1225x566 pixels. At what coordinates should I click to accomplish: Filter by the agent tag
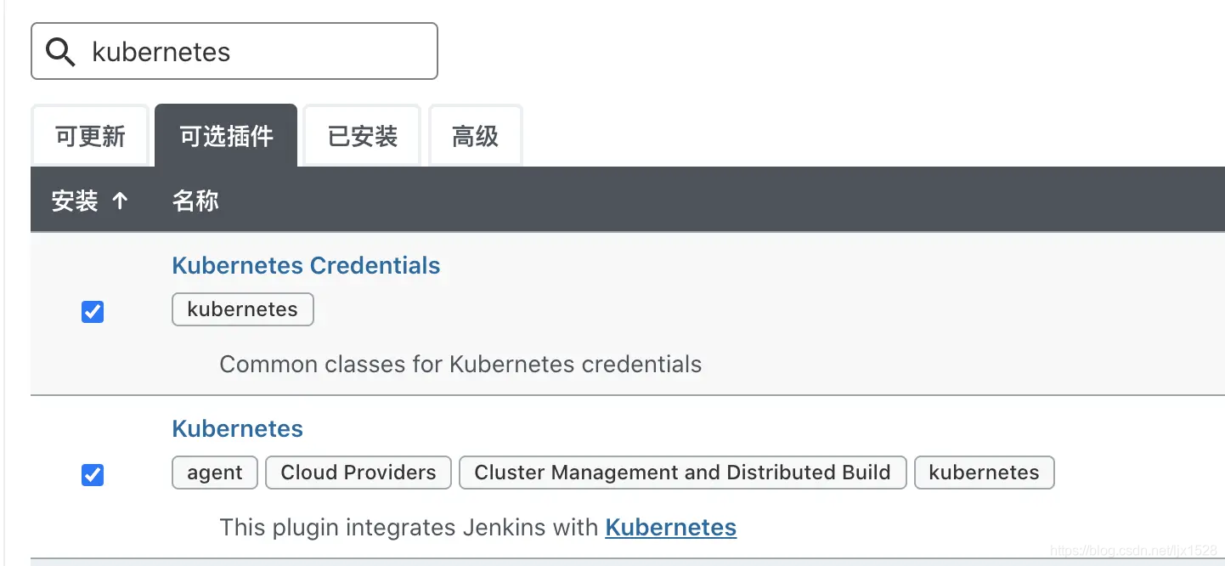(x=215, y=473)
